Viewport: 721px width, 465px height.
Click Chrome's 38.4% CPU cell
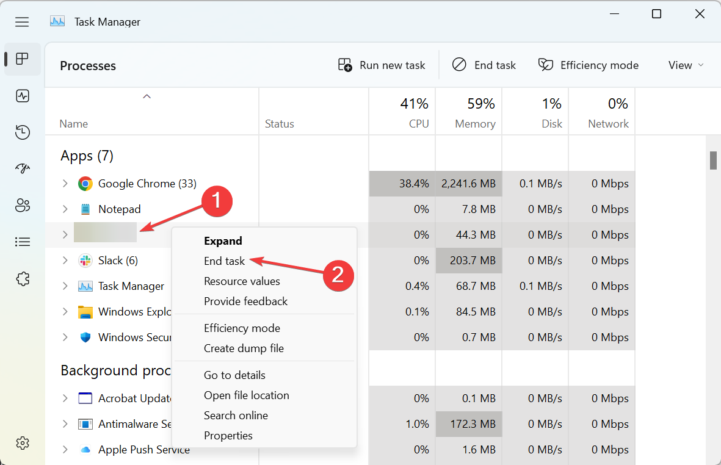402,184
